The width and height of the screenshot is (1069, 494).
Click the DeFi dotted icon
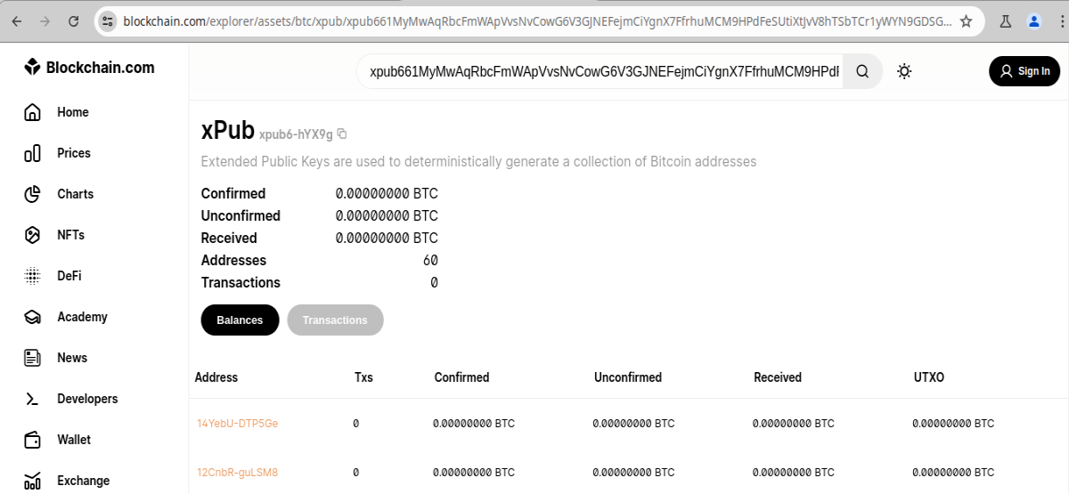click(x=32, y=276)
